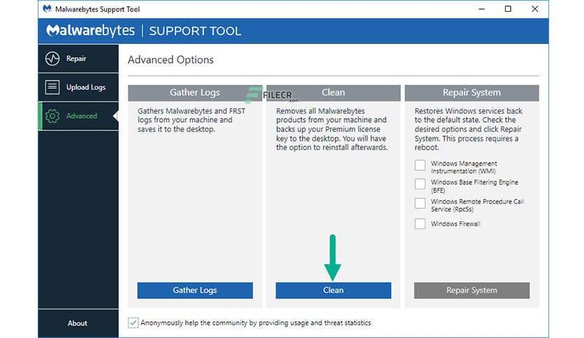
Task: Uncheck anonymous usage and threat statistics checkbox
Action: click(x=133, y=323)
